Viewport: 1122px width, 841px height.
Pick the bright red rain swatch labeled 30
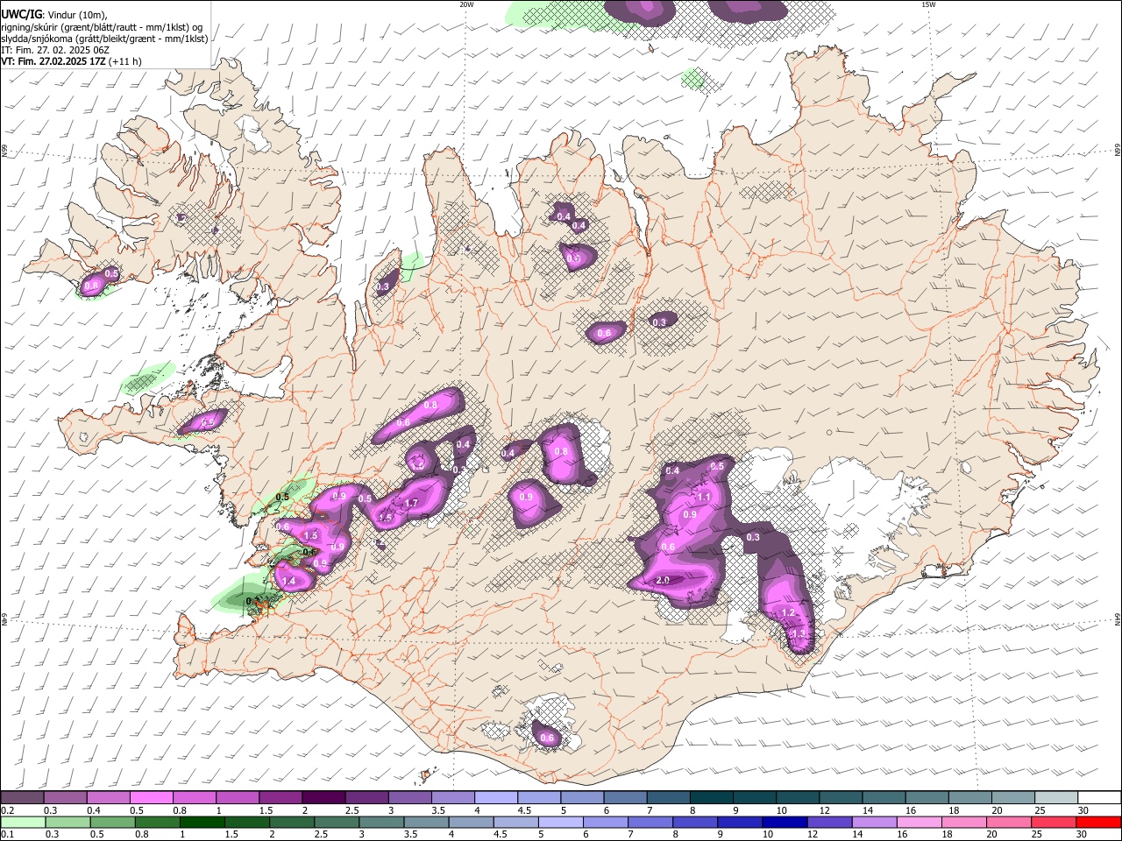1098,822
